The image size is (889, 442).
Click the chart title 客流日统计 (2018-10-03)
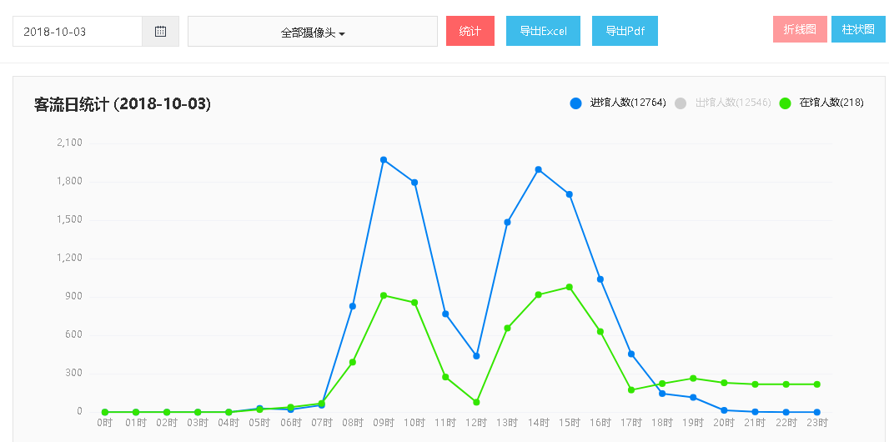pos(123,104)
